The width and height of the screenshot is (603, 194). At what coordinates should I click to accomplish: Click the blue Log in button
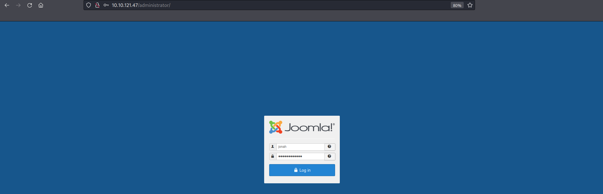[x=302, y=170]
